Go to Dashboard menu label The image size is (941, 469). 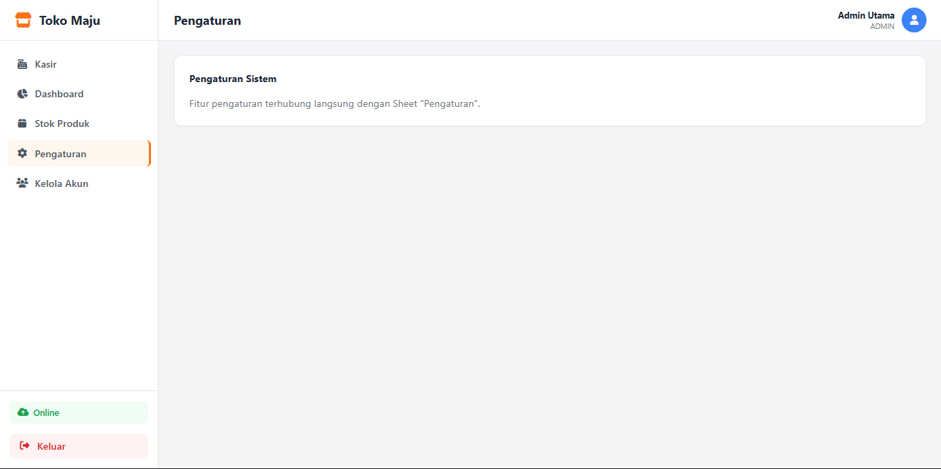(x=59, y=94)
